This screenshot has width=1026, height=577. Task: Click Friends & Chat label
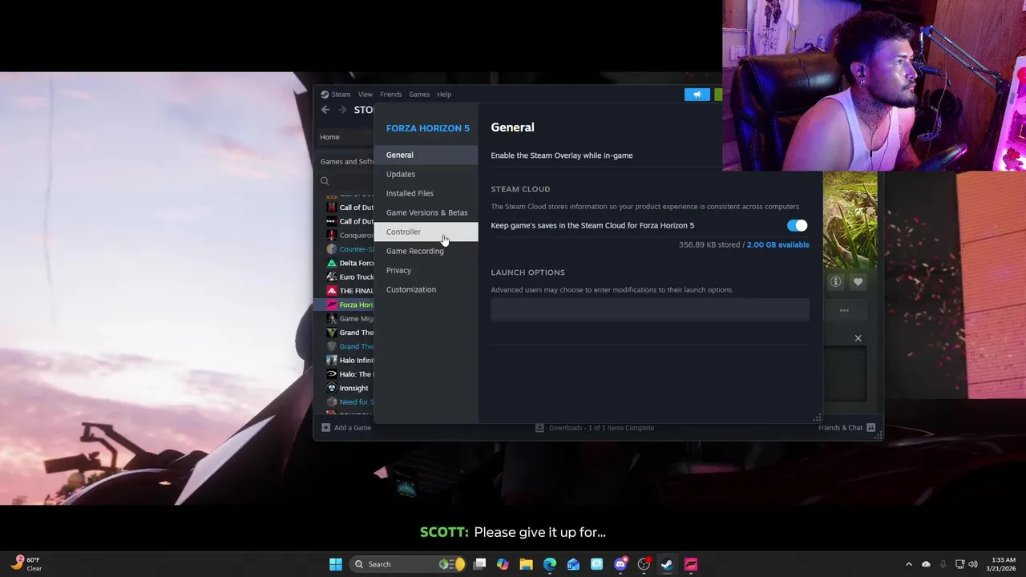tap(840, 428)
